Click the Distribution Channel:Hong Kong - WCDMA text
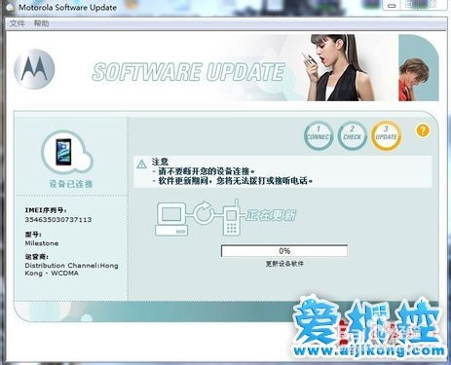Image resolution: width=451 pixels, height=365 pixels. click(x=71, y=270)
